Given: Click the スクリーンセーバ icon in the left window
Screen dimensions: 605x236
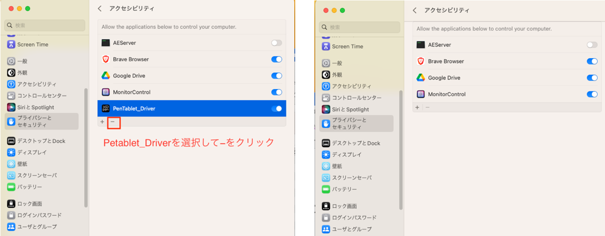Looking at the screenshot, I should coord(11,176).
